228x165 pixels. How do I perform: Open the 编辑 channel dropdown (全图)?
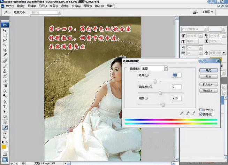[x=166, y=69]
